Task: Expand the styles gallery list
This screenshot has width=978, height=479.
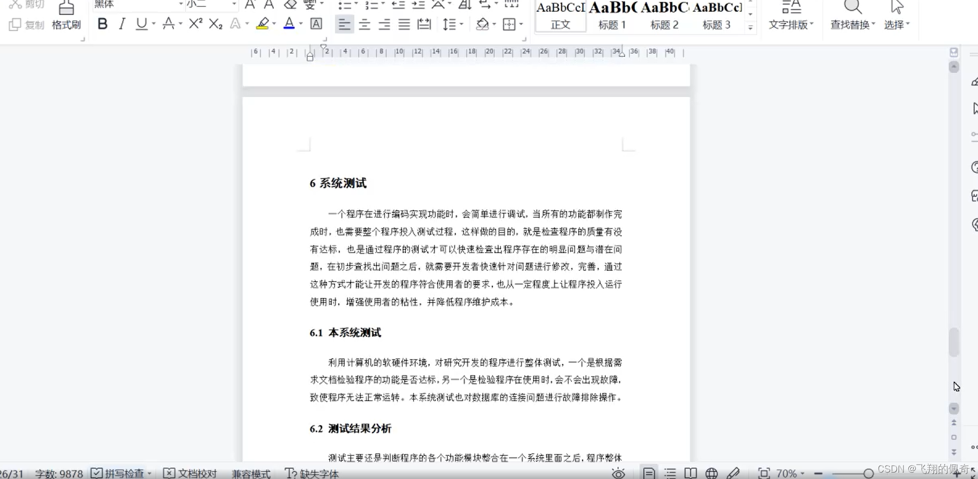Action: 750,27
